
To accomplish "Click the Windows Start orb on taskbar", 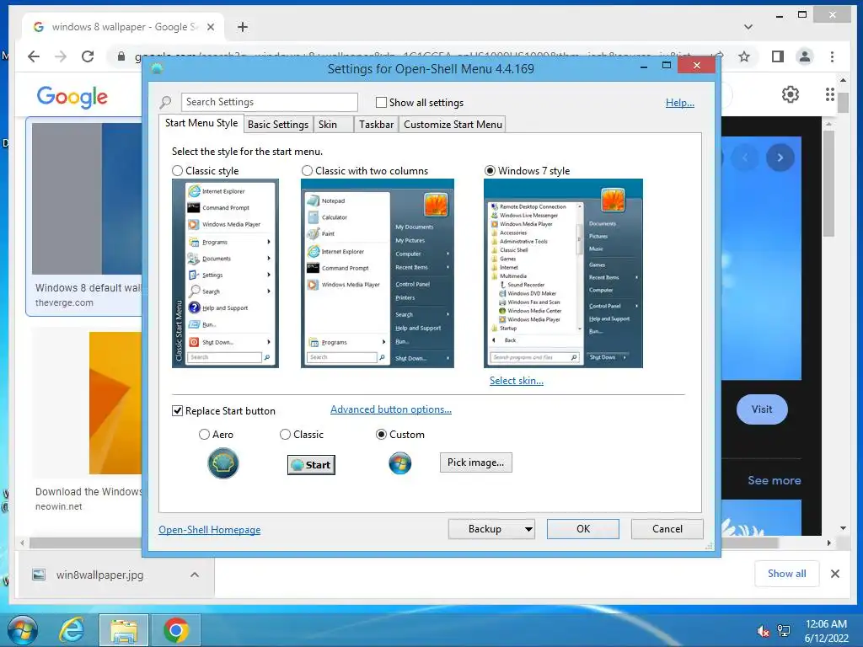I will click(x=23, y=630).
